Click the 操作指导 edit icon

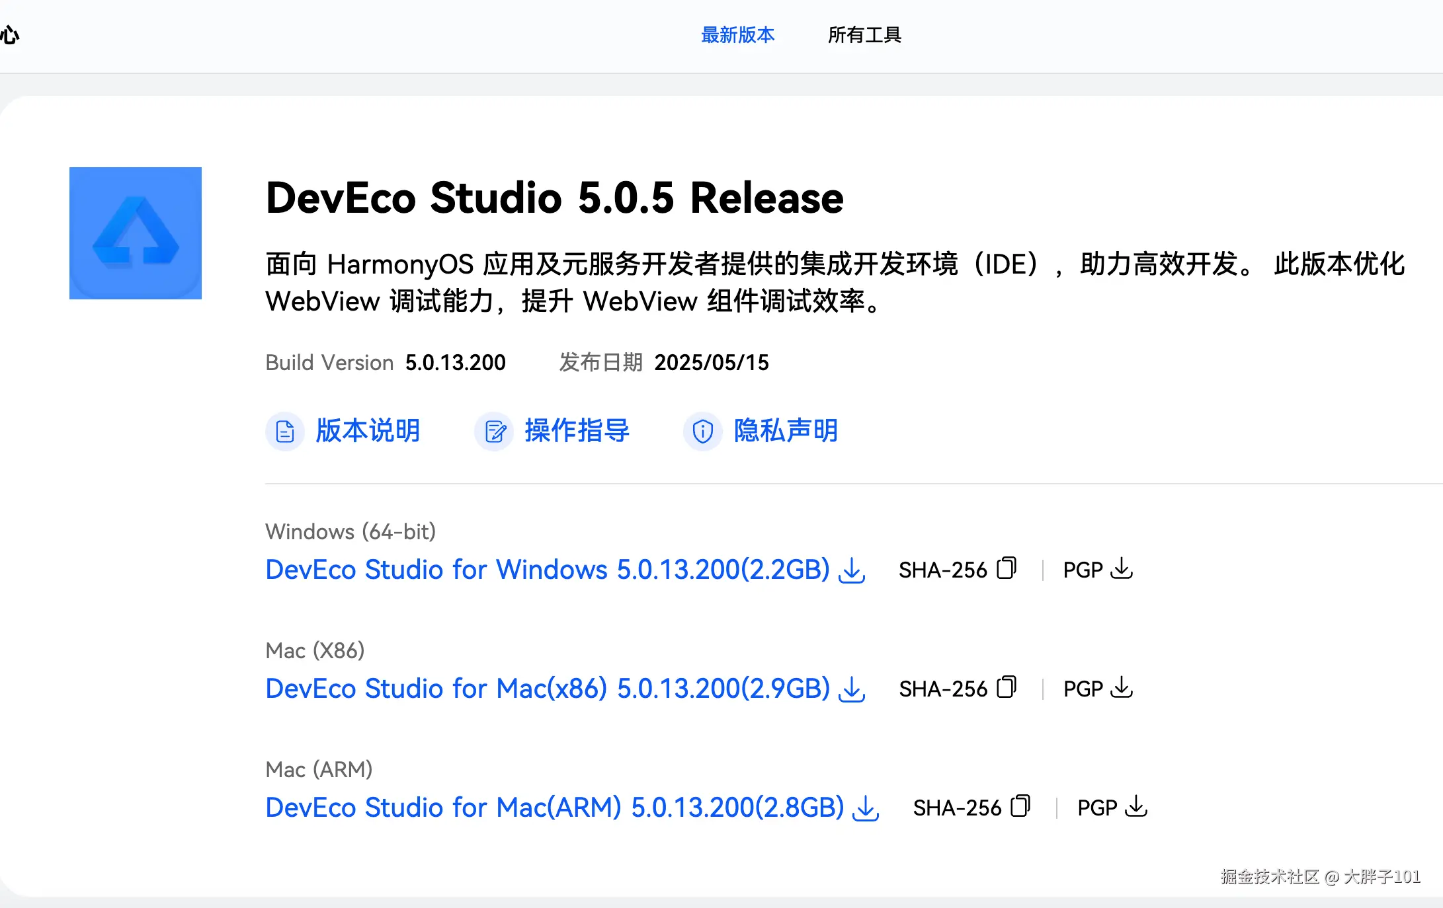(494, 432)
